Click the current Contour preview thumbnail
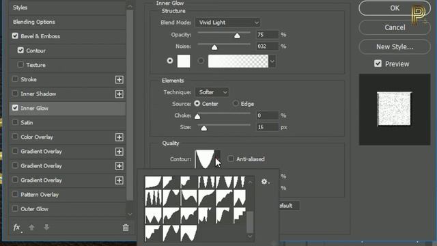Screen dimensions: 437x246 point(205,159)
